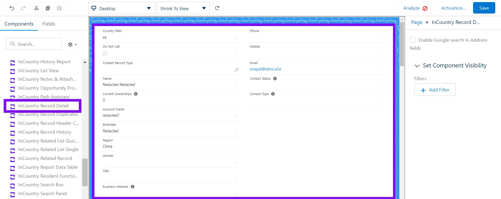Toggle the Do Not Call checkbox
Screen dimensions: 501x199
(x=105, y=53)
